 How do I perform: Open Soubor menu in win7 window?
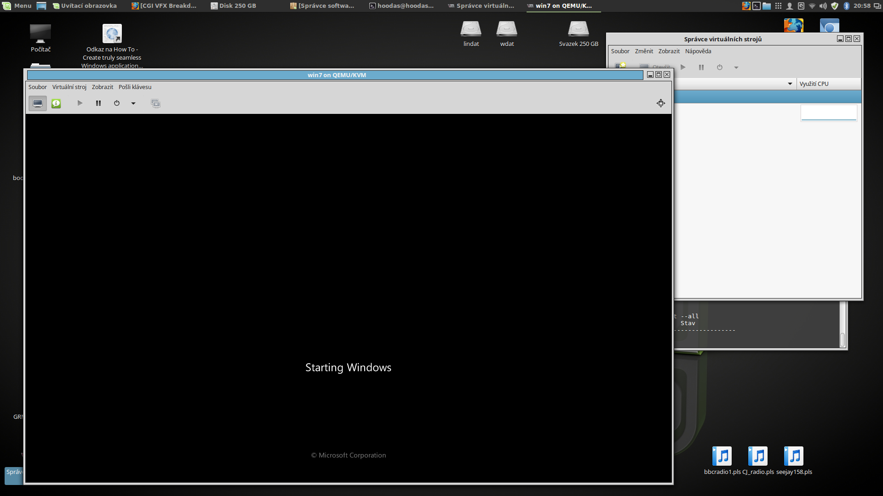(x=38, y=87)
